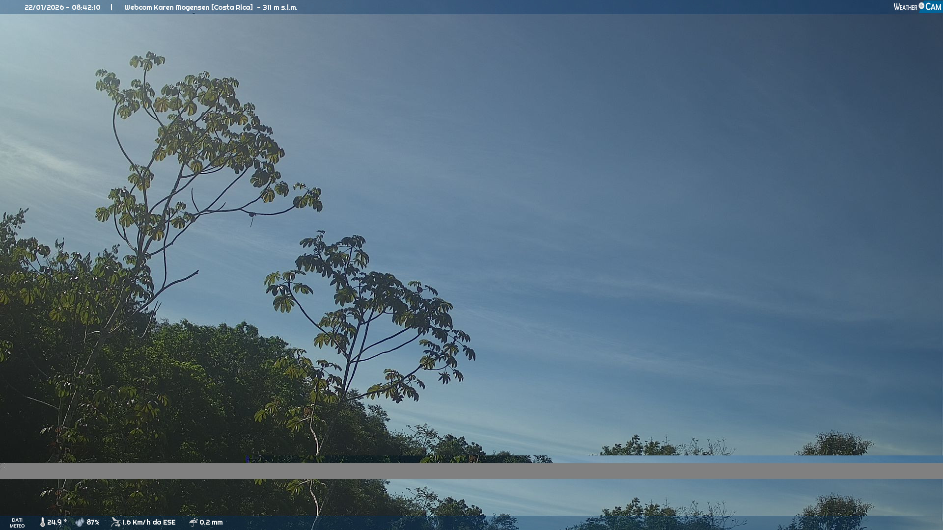Click the [Costa Rica] location text
The image size is (943, 530).
pyautogui.click(x=232, y=7)
